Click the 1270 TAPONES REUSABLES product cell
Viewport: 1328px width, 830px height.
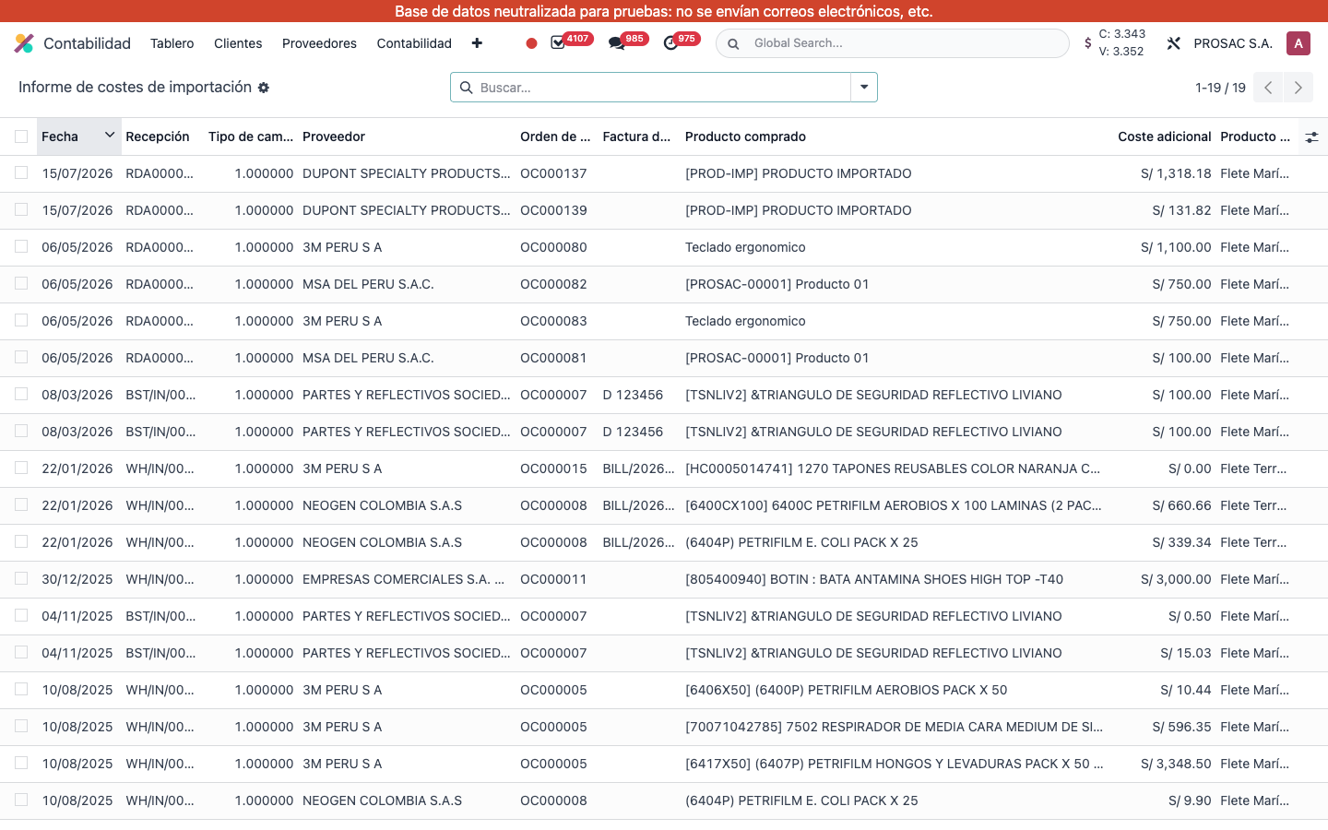pyautogui.click(x=893, y=468)
